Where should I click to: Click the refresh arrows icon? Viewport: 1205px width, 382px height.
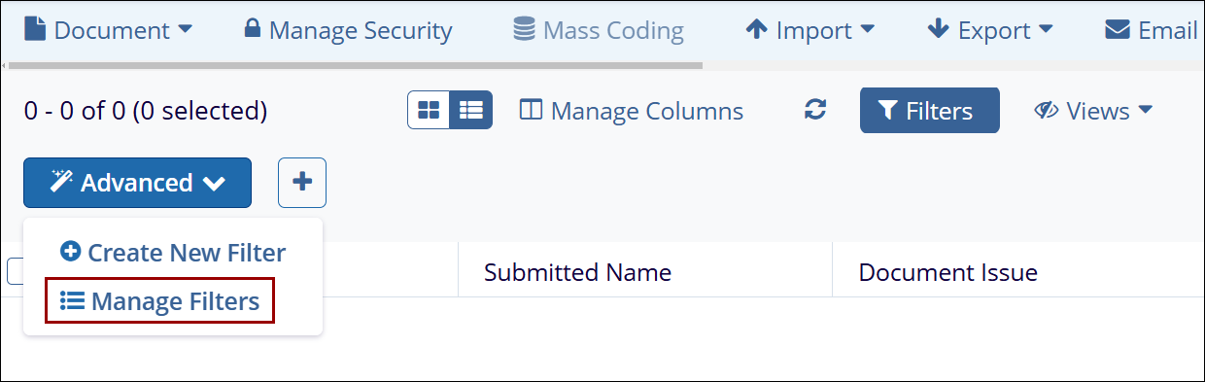coord(815,111)
